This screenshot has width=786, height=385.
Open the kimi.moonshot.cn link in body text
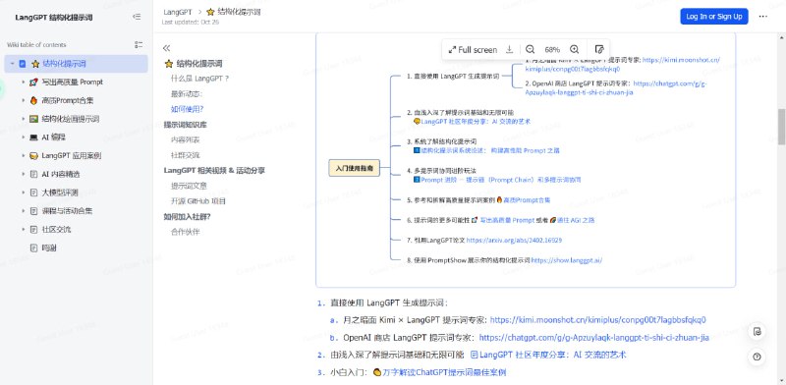pos(597,320)
